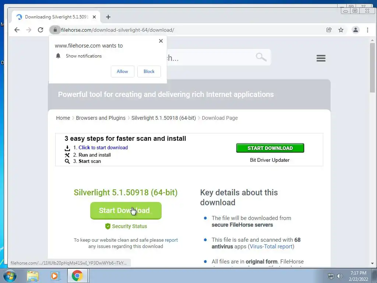
Task: Launch Windows Media Player from taskbar
Action: pos(55,276)
